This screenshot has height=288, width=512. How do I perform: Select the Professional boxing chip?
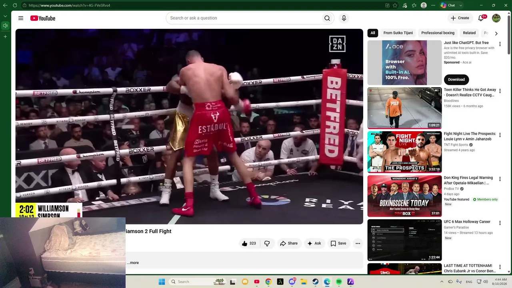(438, 33)
